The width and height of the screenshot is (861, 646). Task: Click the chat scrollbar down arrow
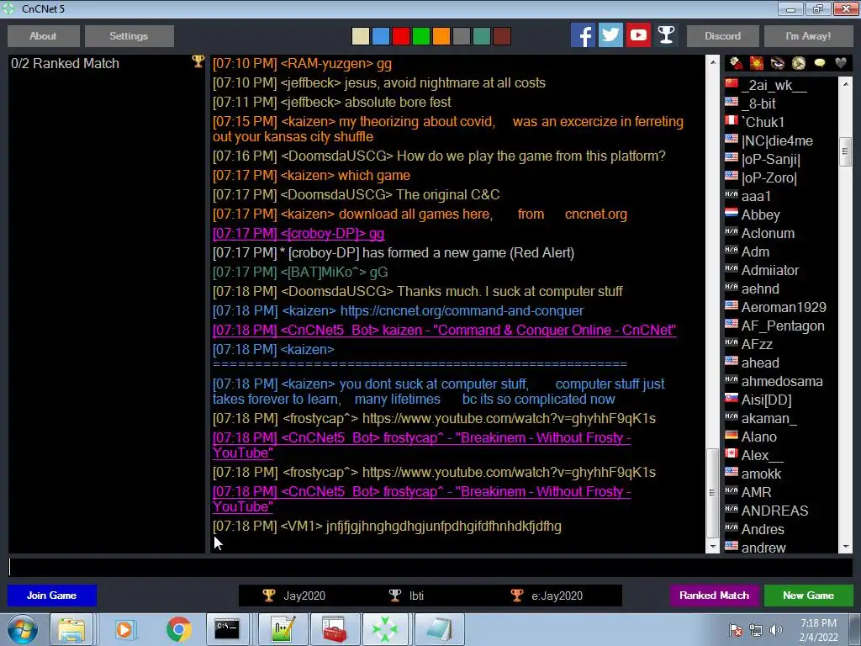(713, 547)
